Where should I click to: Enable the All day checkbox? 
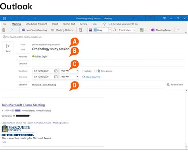tap(83, 71)
